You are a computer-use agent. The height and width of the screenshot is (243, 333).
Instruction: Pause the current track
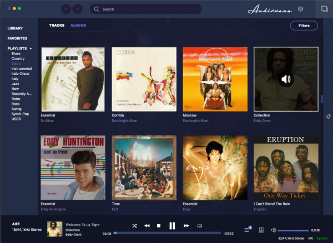(172, 226)
